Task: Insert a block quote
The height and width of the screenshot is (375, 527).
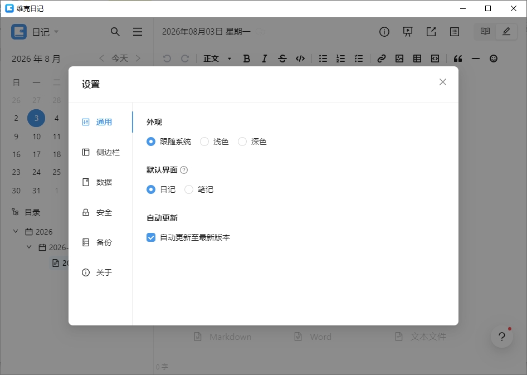Action: coord(458,59)
